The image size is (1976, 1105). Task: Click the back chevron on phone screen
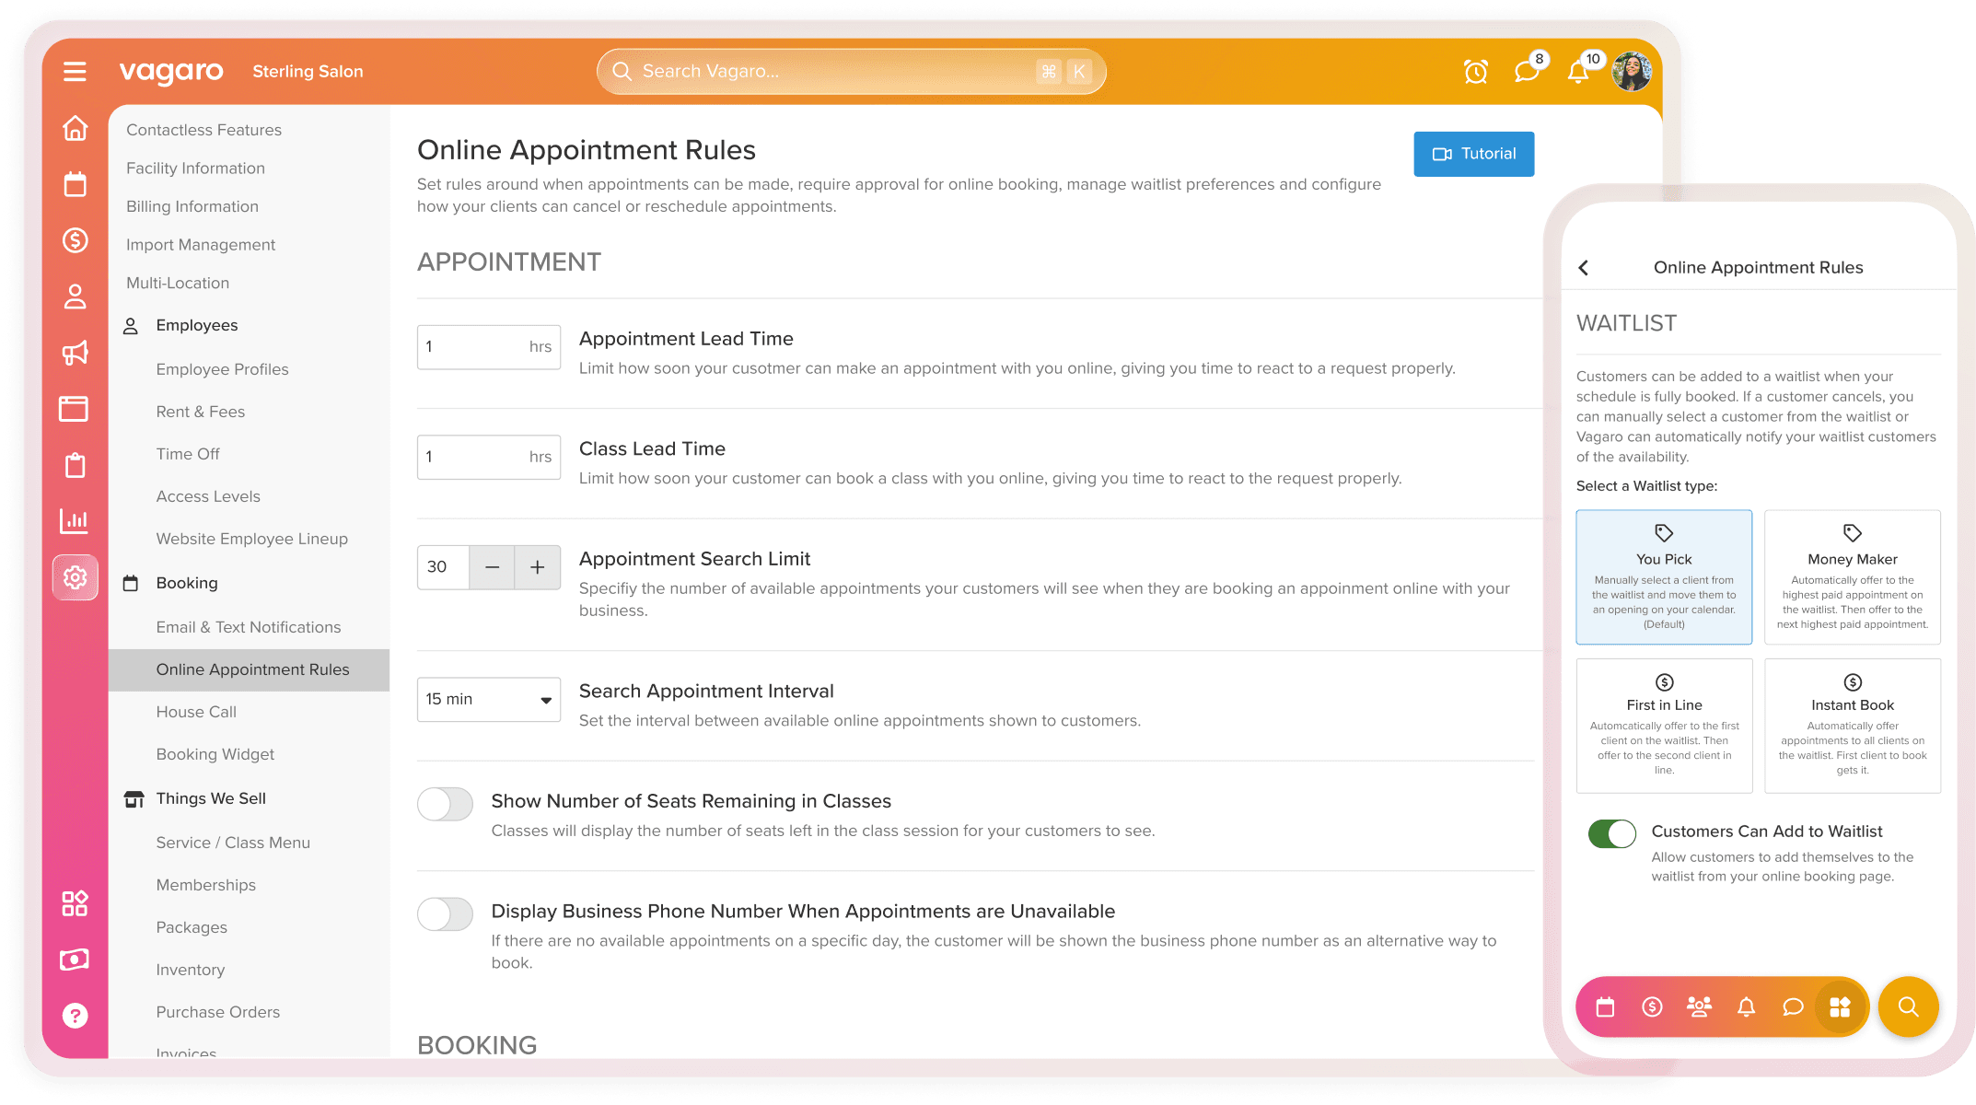[x=1584, y=268]
